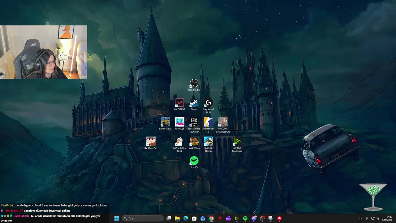Open the OBS Studio desktop shortcut
396x223 pixels.
coord(194,85)
